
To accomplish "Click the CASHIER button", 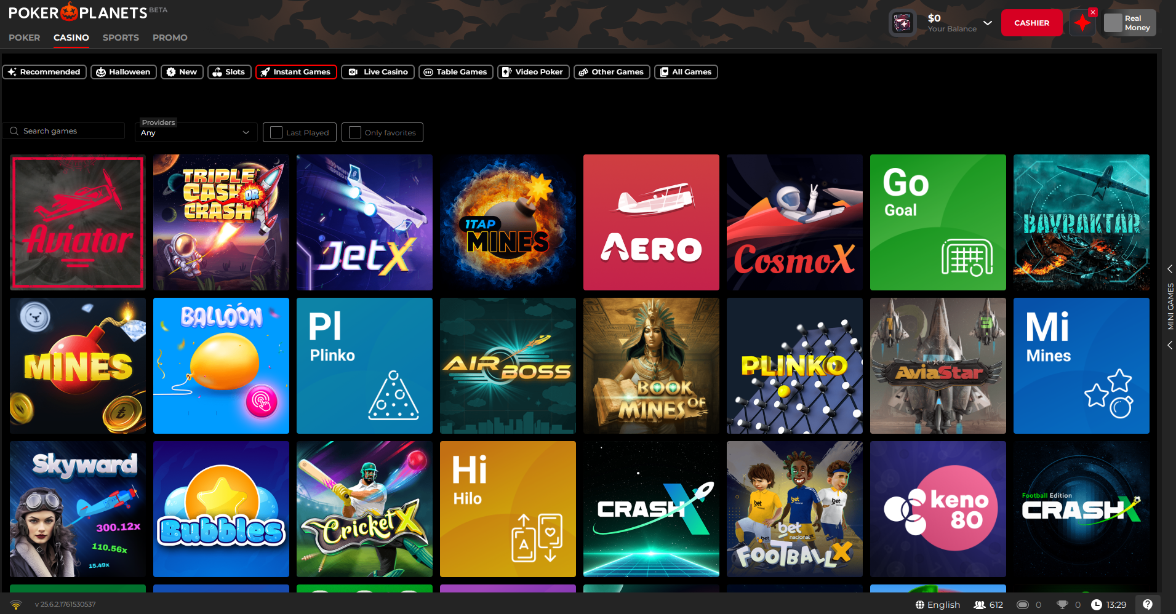I will click(1031, 22).
